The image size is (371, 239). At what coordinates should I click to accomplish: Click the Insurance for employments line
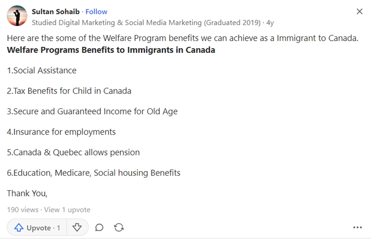click(61, 132)
